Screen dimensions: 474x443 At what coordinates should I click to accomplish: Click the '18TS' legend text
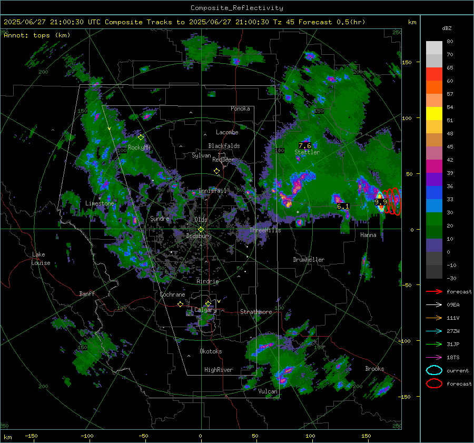coord(453,358)
